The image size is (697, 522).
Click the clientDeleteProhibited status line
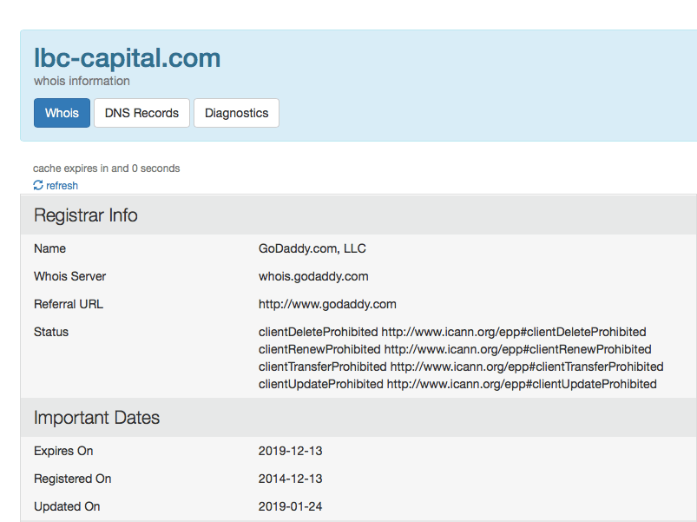452,332
